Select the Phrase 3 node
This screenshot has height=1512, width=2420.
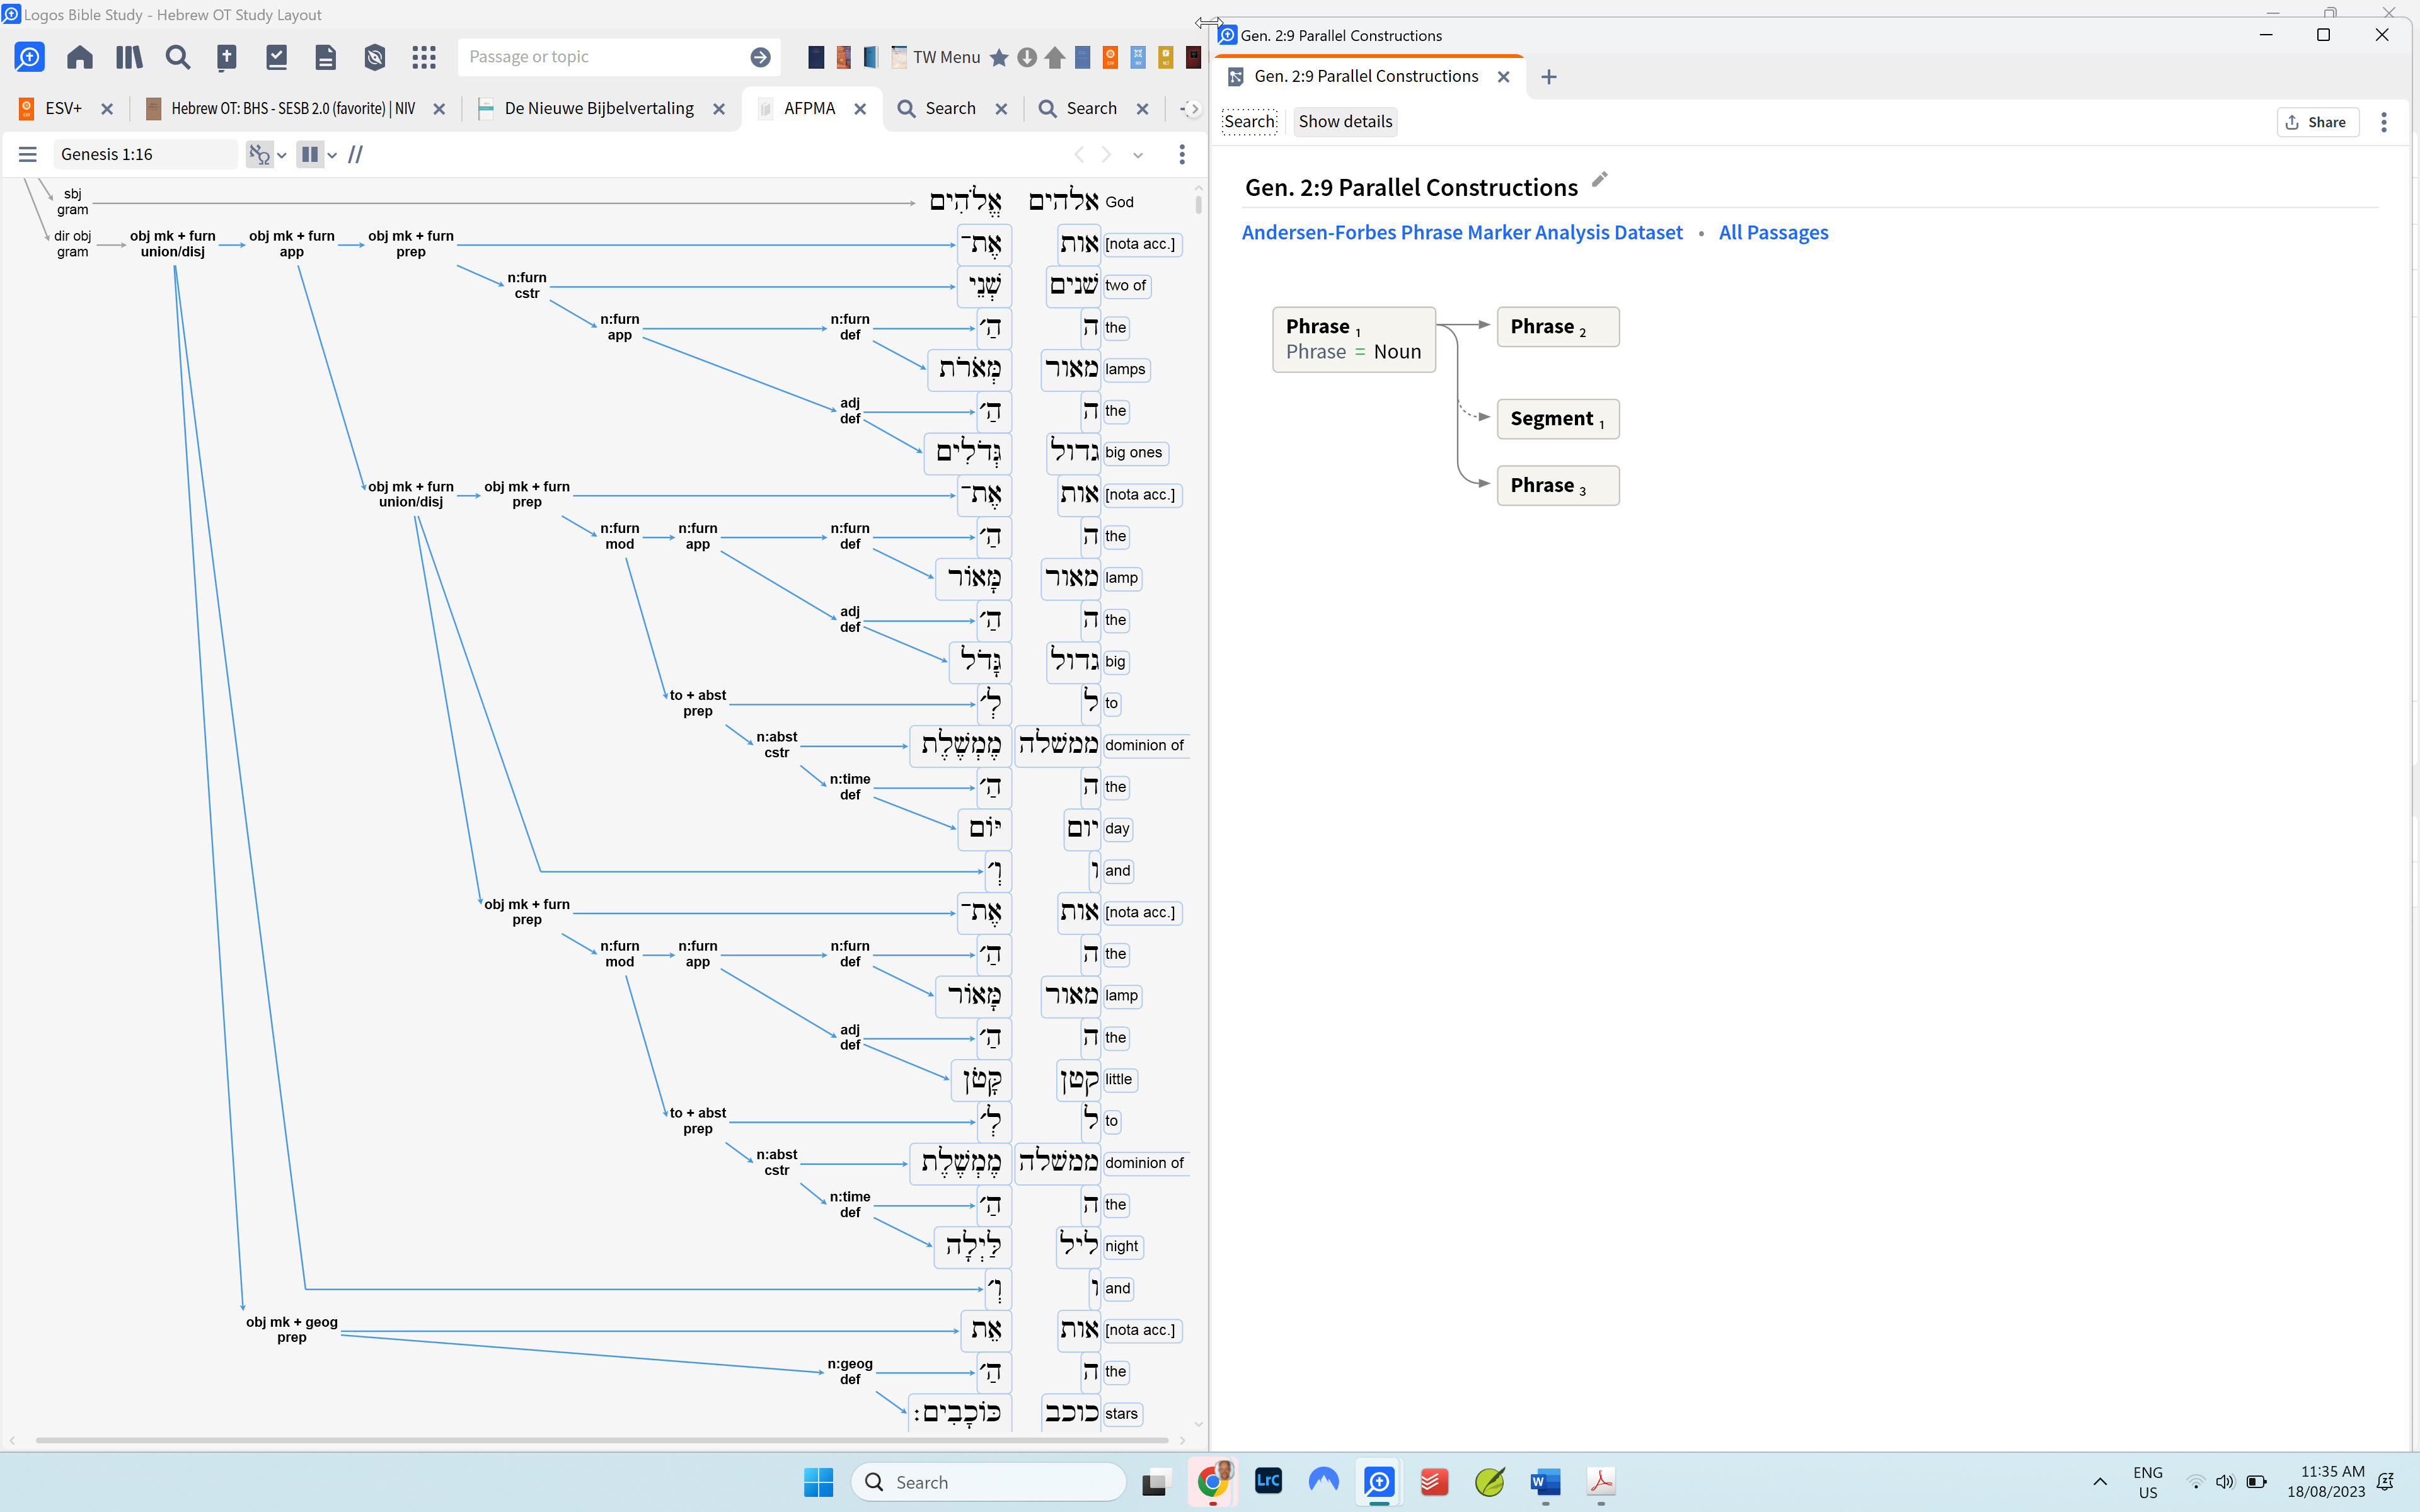tap(1558, 485)
